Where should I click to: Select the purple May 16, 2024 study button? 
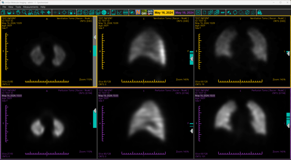point(185,12)
